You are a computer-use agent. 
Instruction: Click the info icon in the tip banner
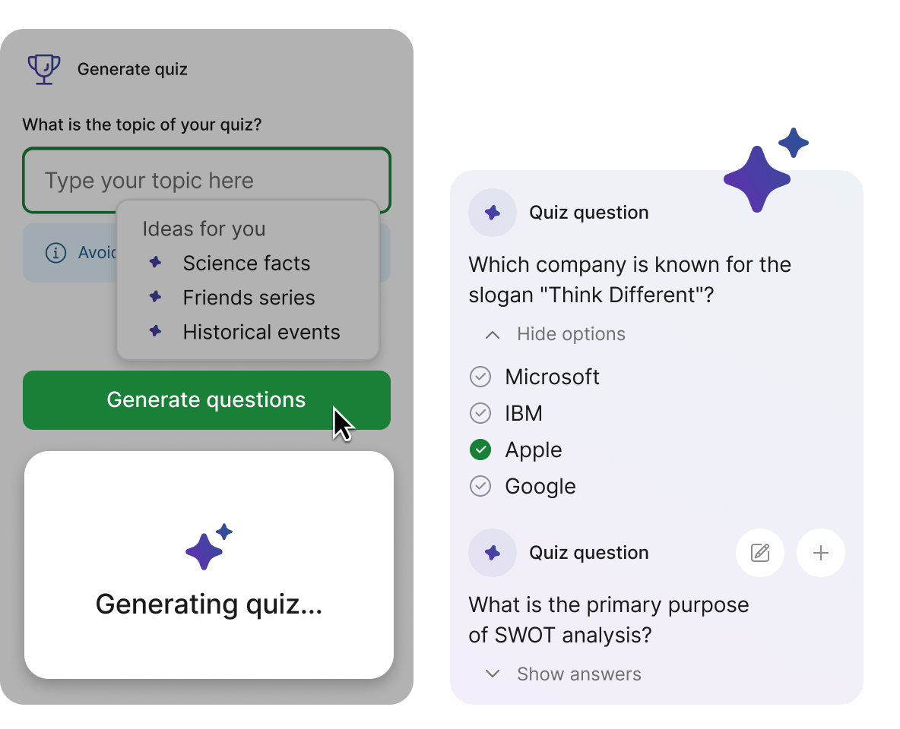55,253
